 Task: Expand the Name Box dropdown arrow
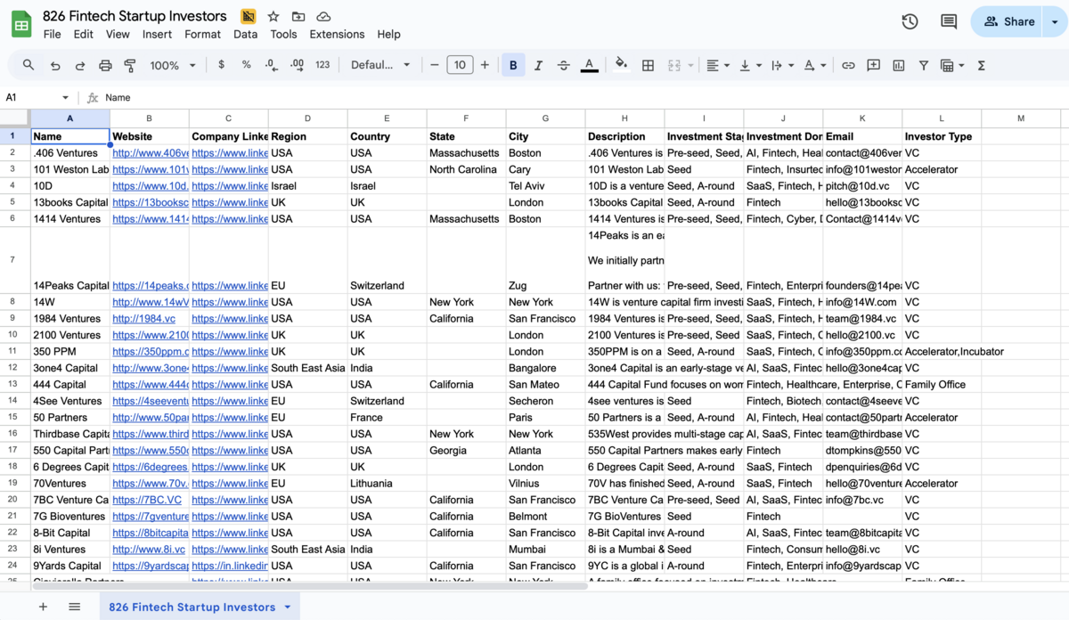pyautogui.click(x=65, y=97)
